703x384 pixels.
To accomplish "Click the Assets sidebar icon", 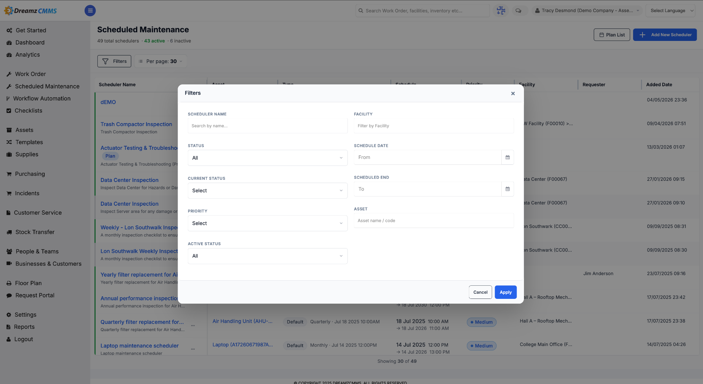I will click(9, 130).
